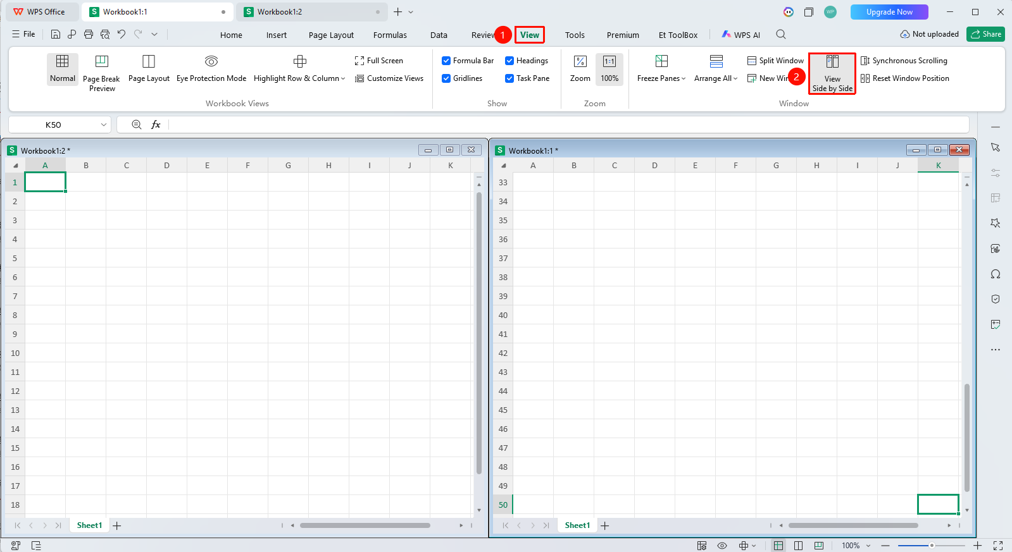This screenshot has width=1012, height=552.
Task: Open the ribbon search magnifier
Action: tap(781, 34)
